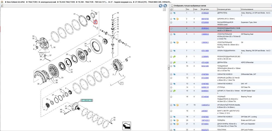Click the box icon in ШПОНКА row
This screenshot has width=272, height=131.
[177, 19]
